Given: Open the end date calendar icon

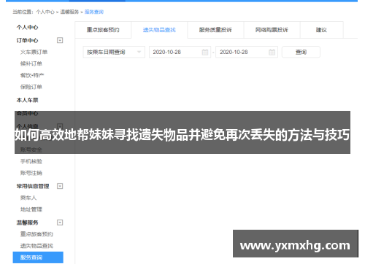Looking at the screenshot, I should (x=272, y=52).
